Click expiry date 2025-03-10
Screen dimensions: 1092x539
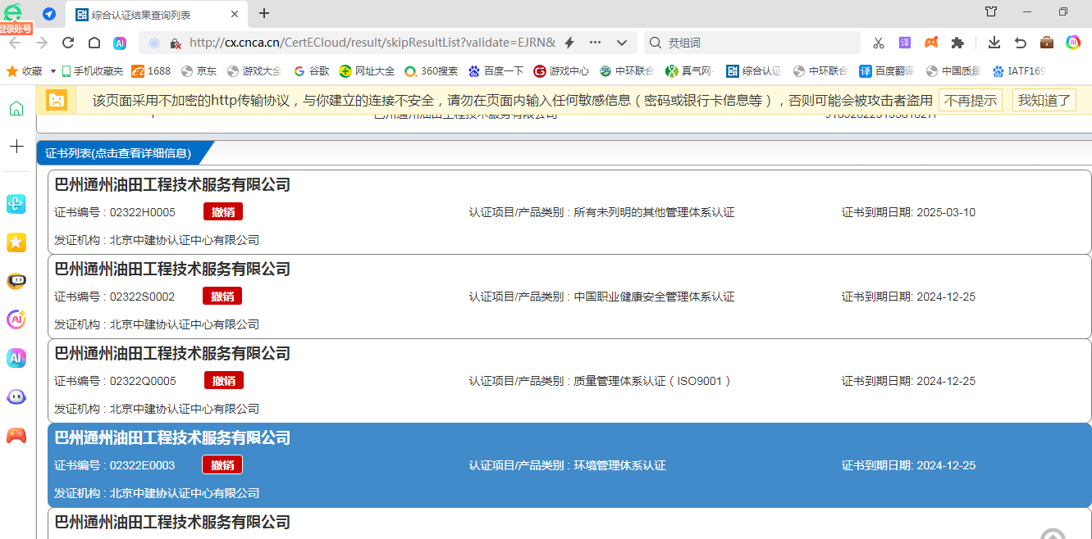click(x=946, y=212)
